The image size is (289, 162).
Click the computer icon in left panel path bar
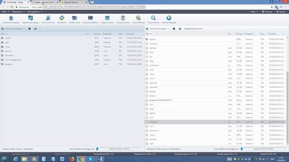[x=29, y=29]
